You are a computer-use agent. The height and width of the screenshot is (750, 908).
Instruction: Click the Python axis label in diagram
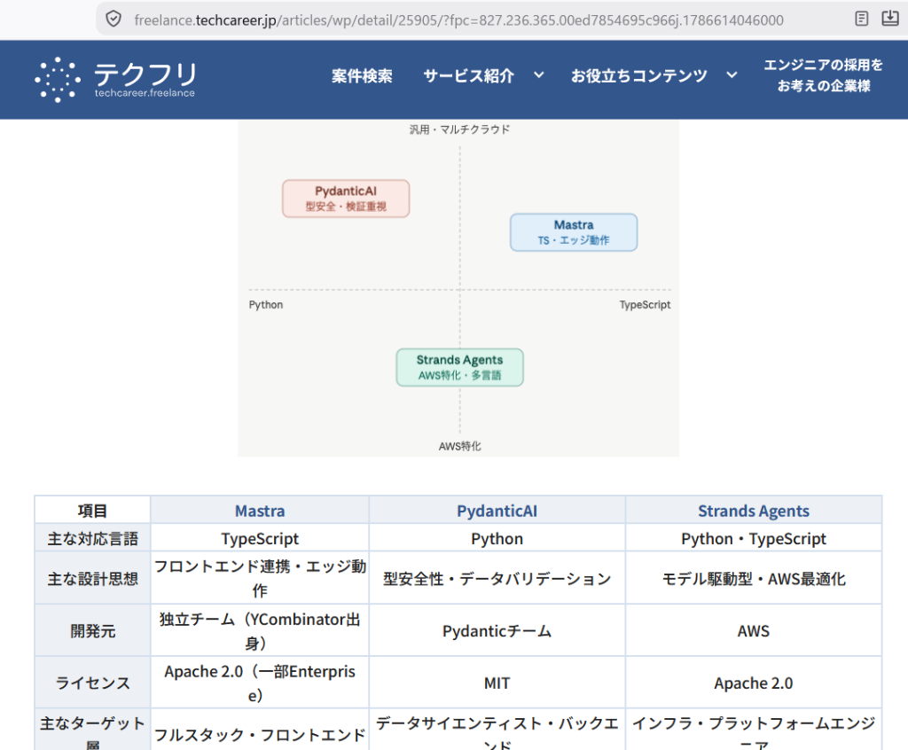click(266, 305)
